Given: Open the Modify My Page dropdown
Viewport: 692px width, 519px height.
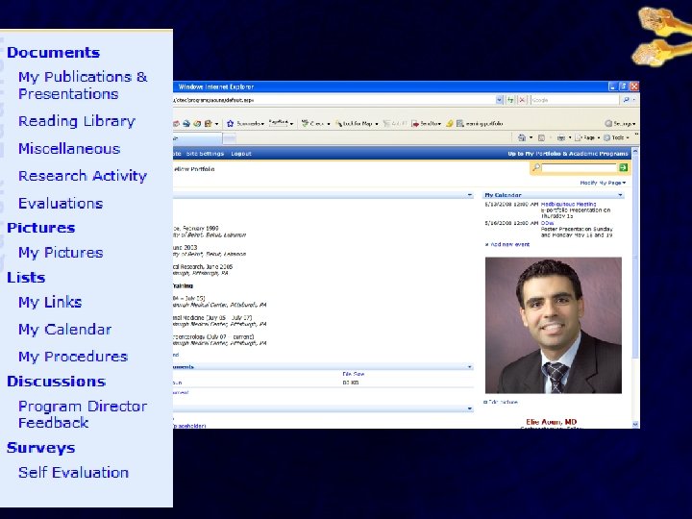Looking at the screenshot, I should tap(603, 183).
